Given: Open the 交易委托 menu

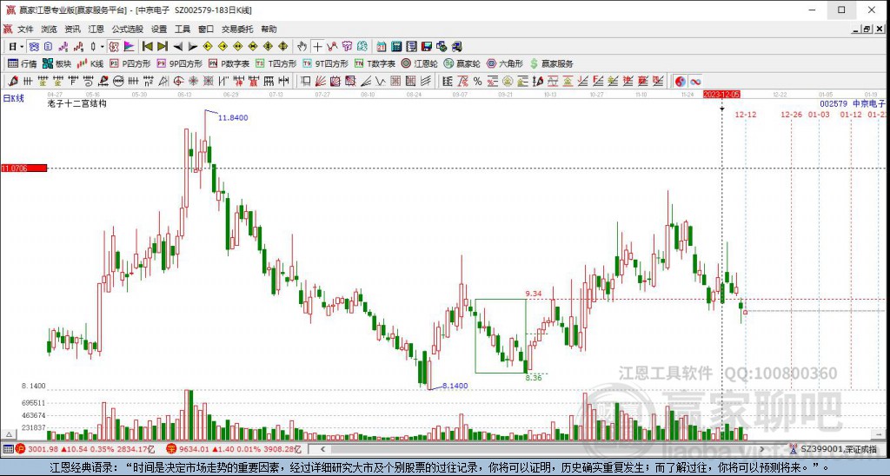Looking at the screenshot, I should coord(237,29).
